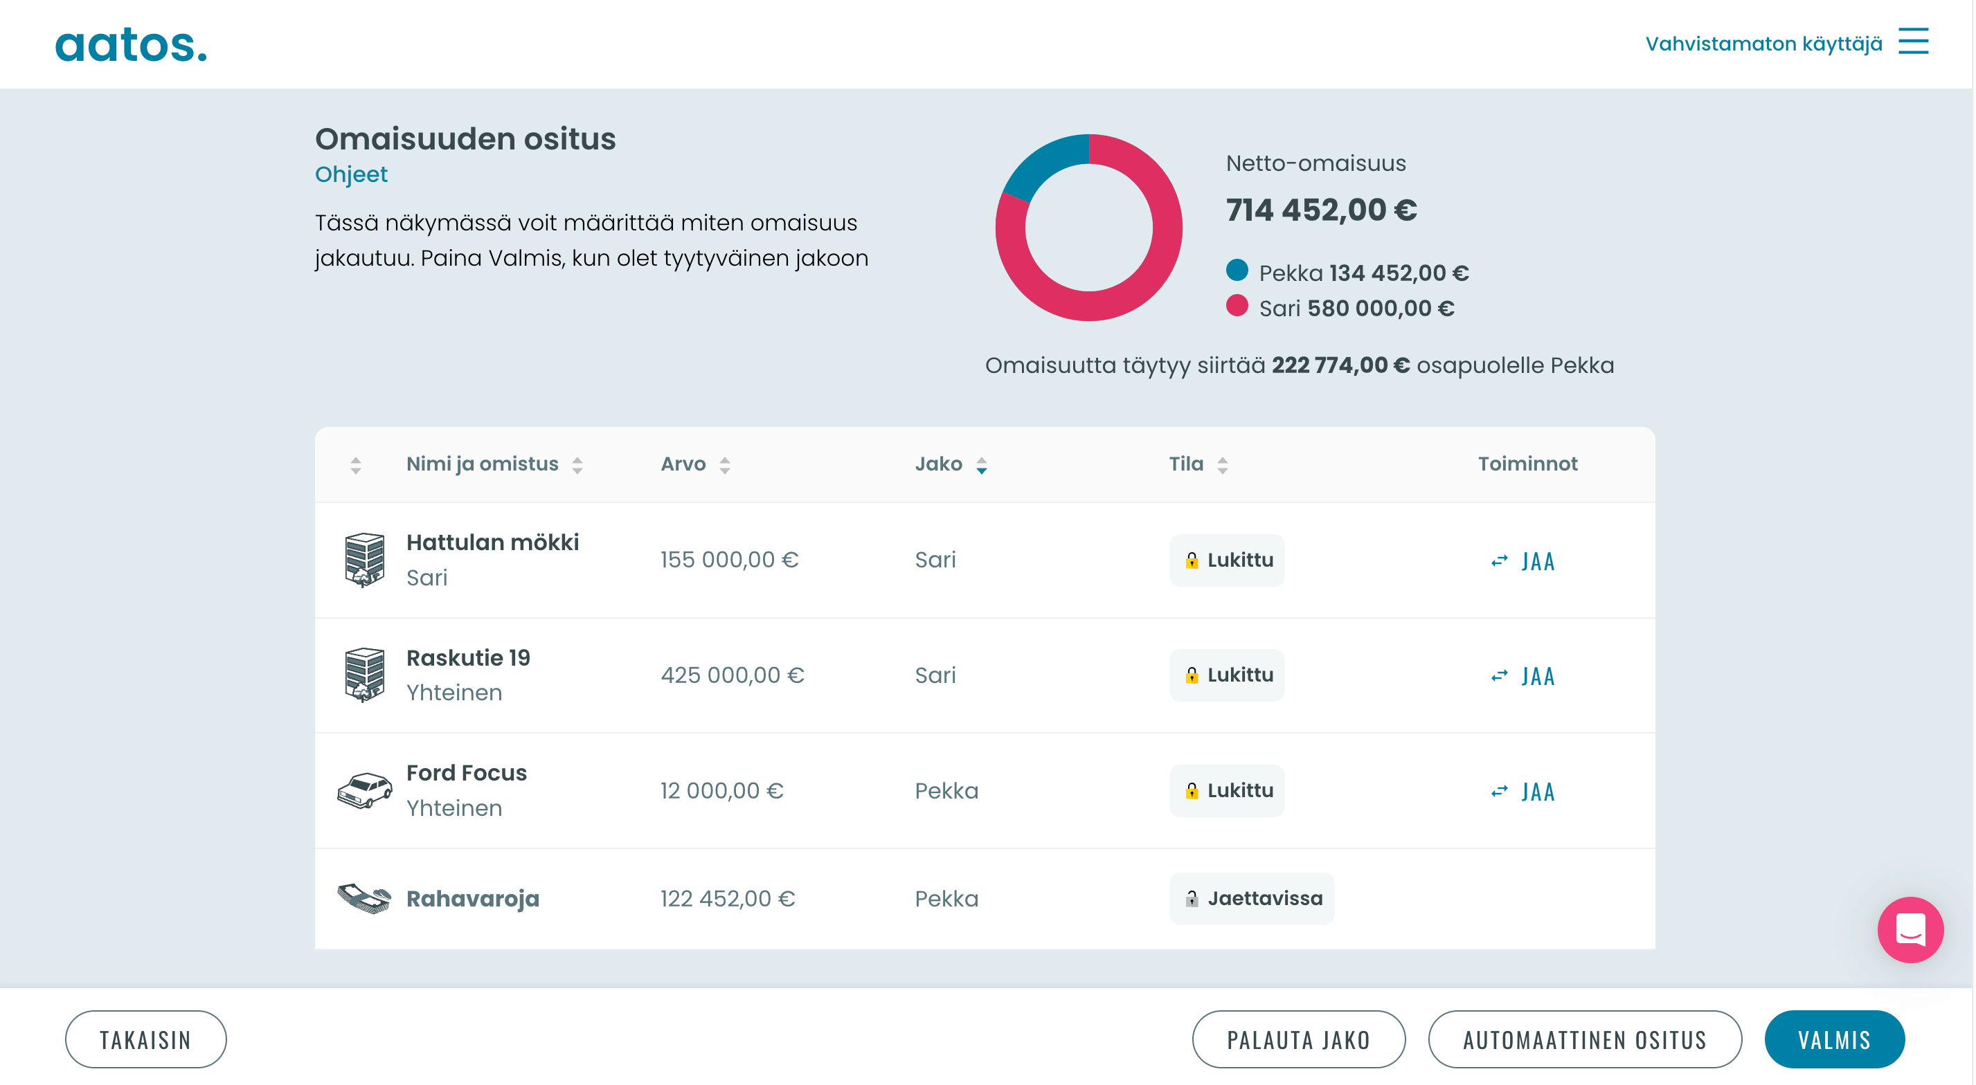Click the car icon beside Ford Focus
The width and height of the screenshot is (1976, 1085).
click(363, 790)
